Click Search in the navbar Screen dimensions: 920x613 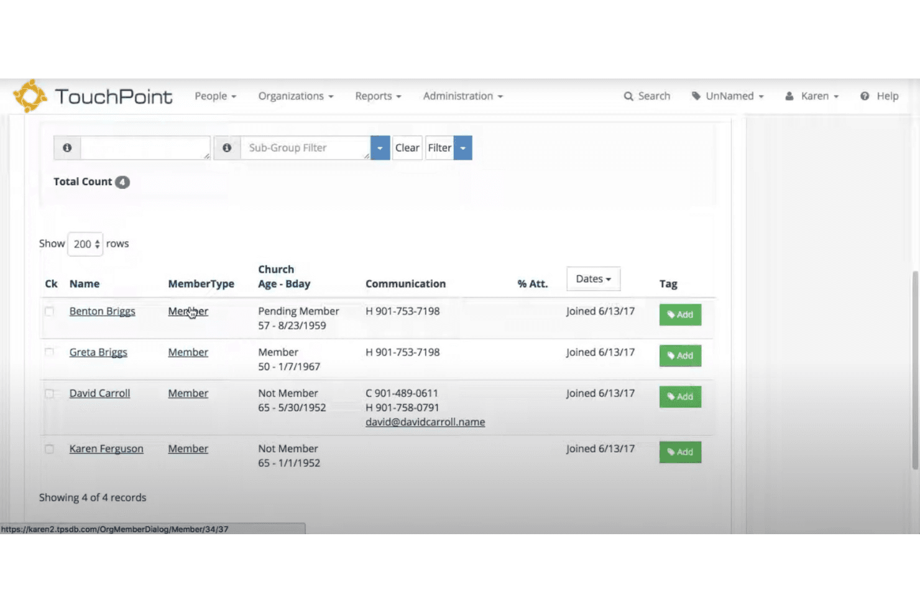click(x=647, y=96)
